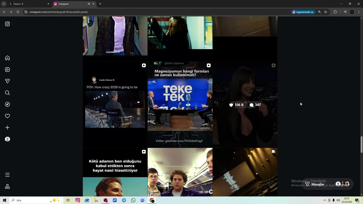This screenshot has width=363, height=204.
Task: Open notifications with the heart icon
Action: pos(7,116)
